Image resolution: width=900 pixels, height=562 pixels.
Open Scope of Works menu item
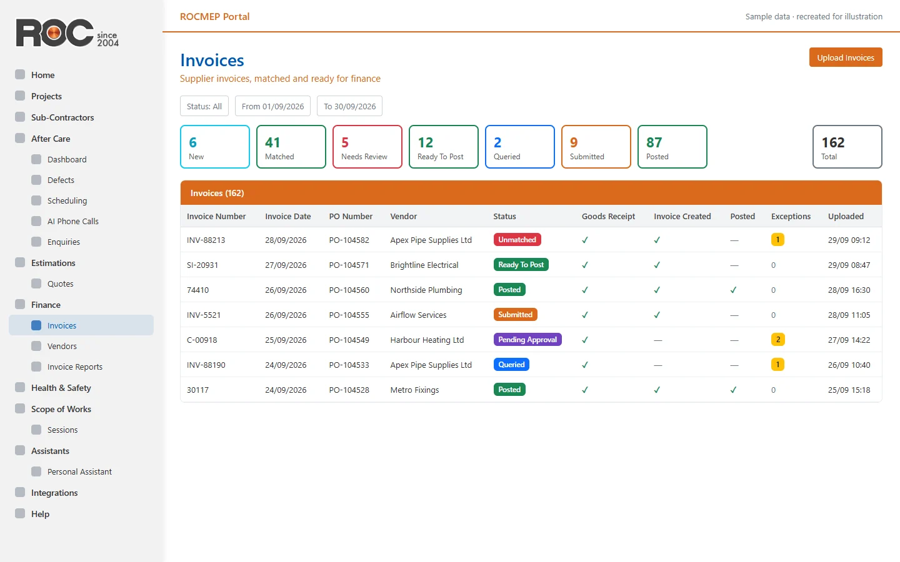(81, 409)
